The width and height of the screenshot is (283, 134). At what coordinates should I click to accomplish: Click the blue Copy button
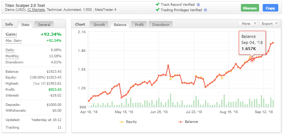(270, 8)
